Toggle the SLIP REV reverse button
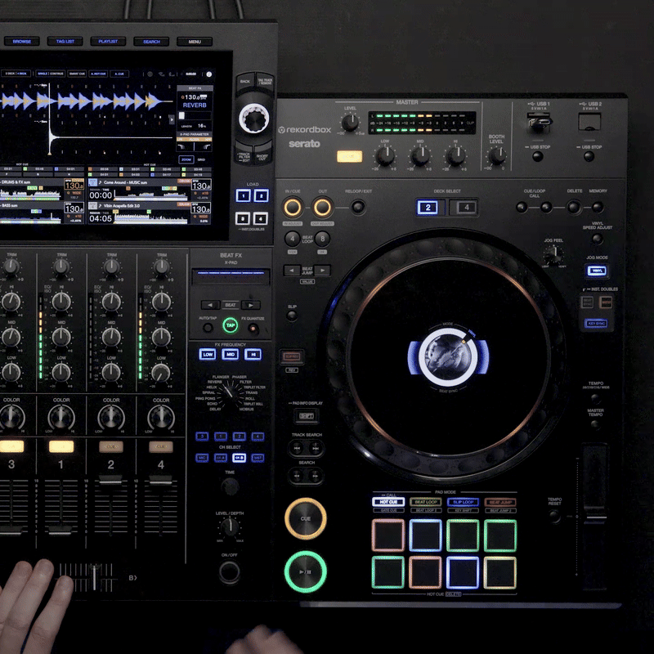 coord(292,356)
